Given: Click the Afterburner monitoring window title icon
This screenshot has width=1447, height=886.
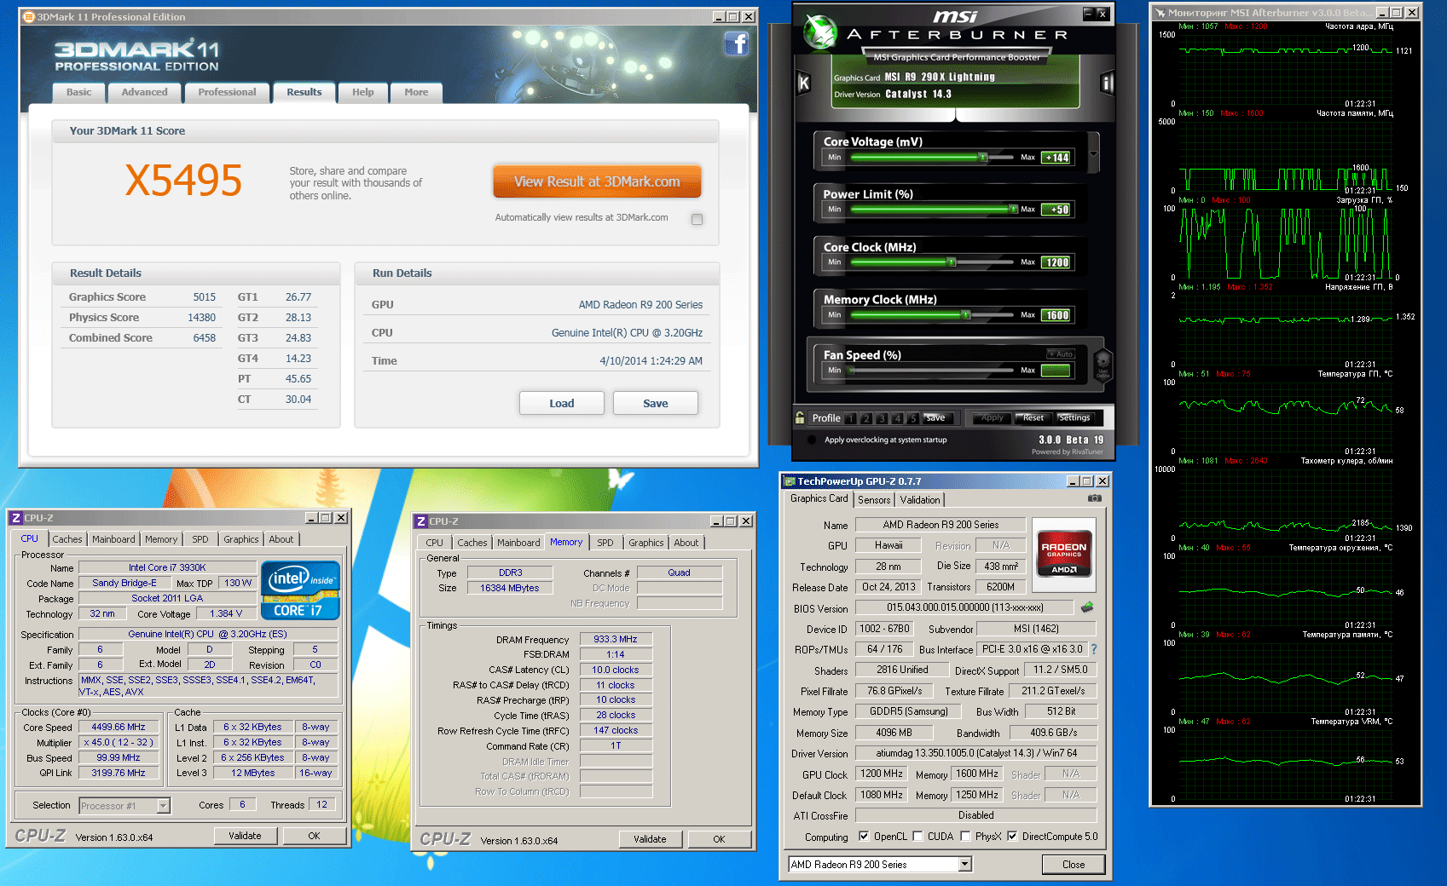Looking at the screenshot, I should pyautogui.click(x=1160, y=13).
